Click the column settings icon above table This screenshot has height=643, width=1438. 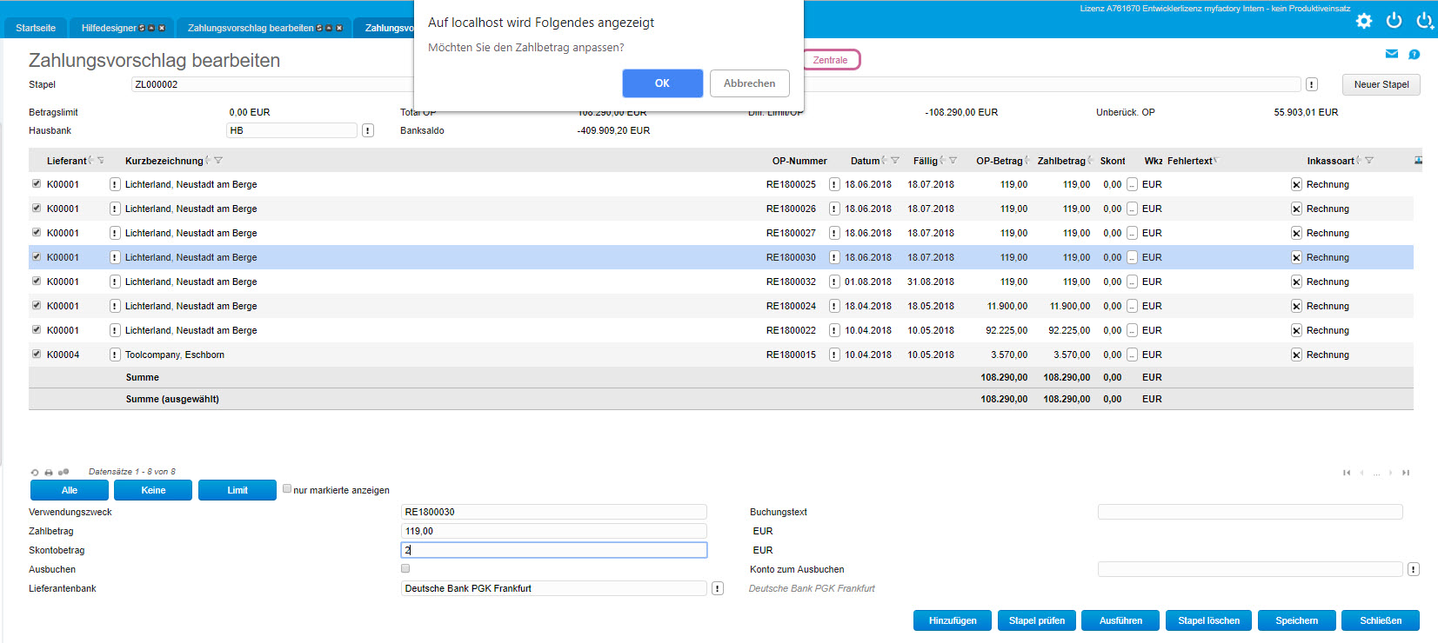click(1418, 160)
